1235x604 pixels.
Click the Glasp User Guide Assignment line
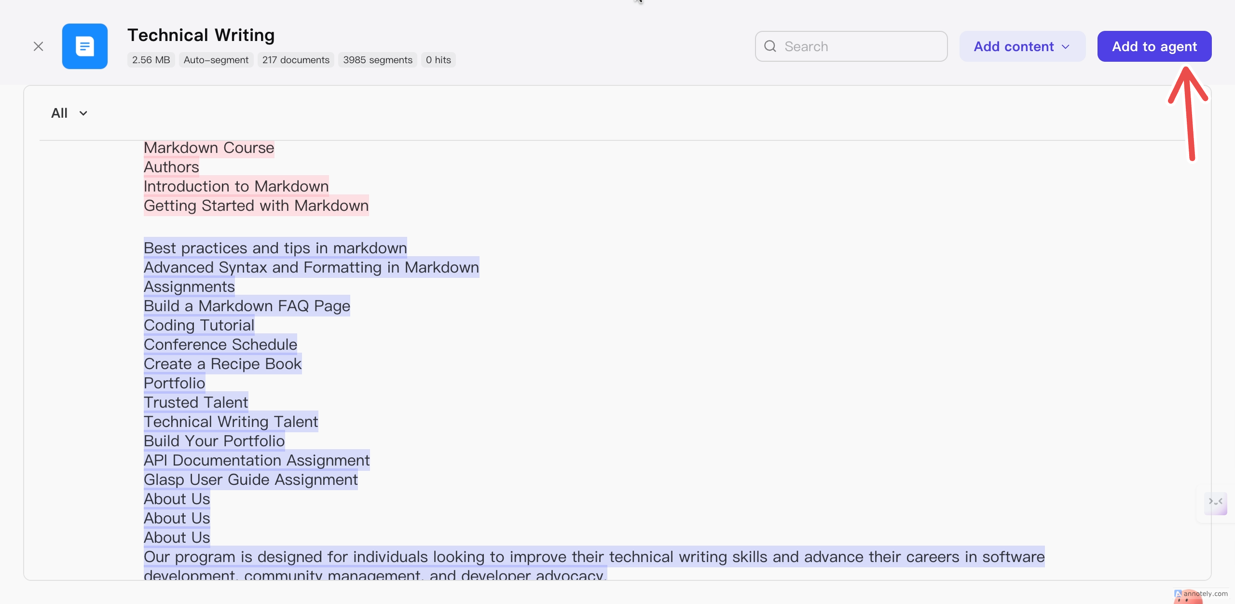click(251, 480)
